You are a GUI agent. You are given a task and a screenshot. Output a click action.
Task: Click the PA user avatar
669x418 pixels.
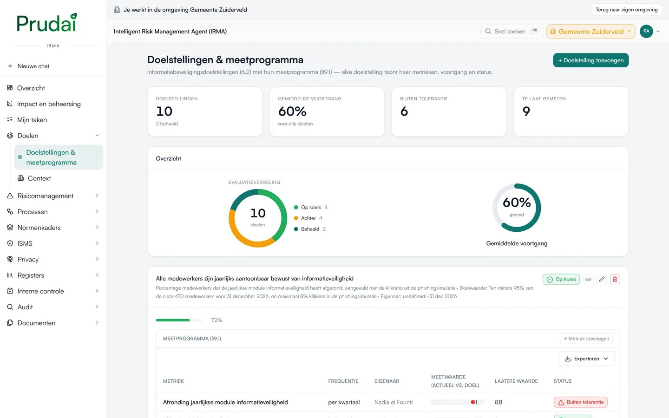click(646, 31)
